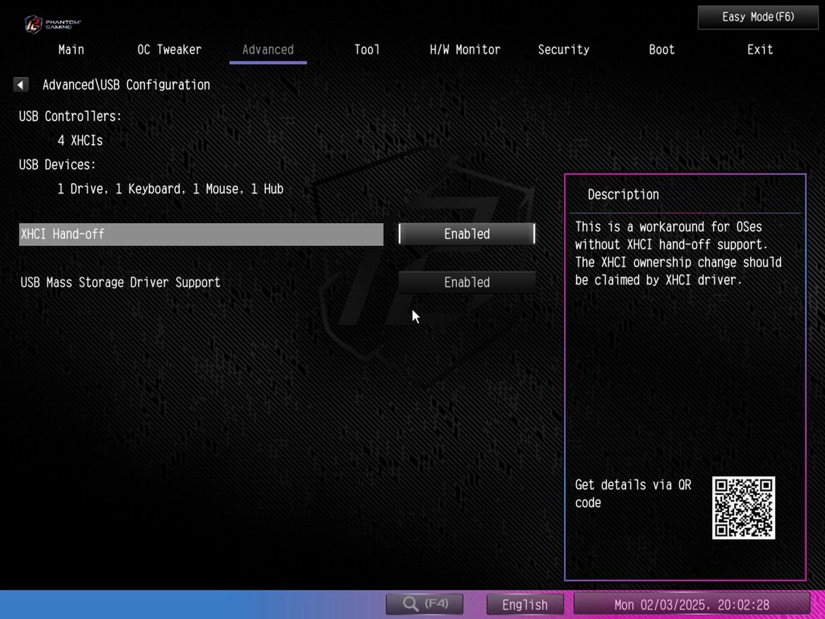Go to the Exit tab
Screen dimensions: 825x619
pos(760,50)
